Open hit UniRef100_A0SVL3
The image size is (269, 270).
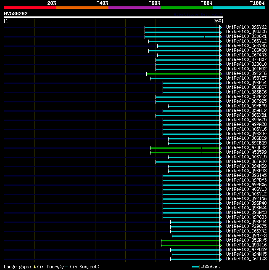coord(246,190)
